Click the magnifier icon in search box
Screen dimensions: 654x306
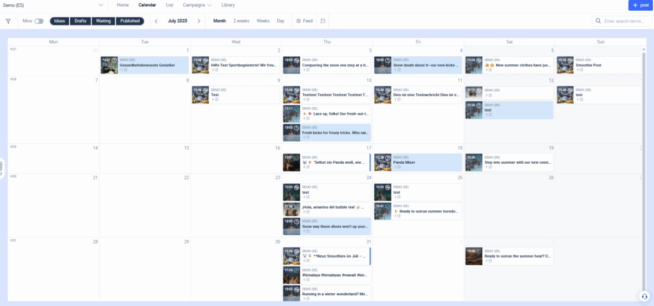pos(598,21)
